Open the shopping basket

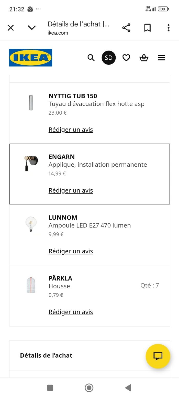point(144,58)
